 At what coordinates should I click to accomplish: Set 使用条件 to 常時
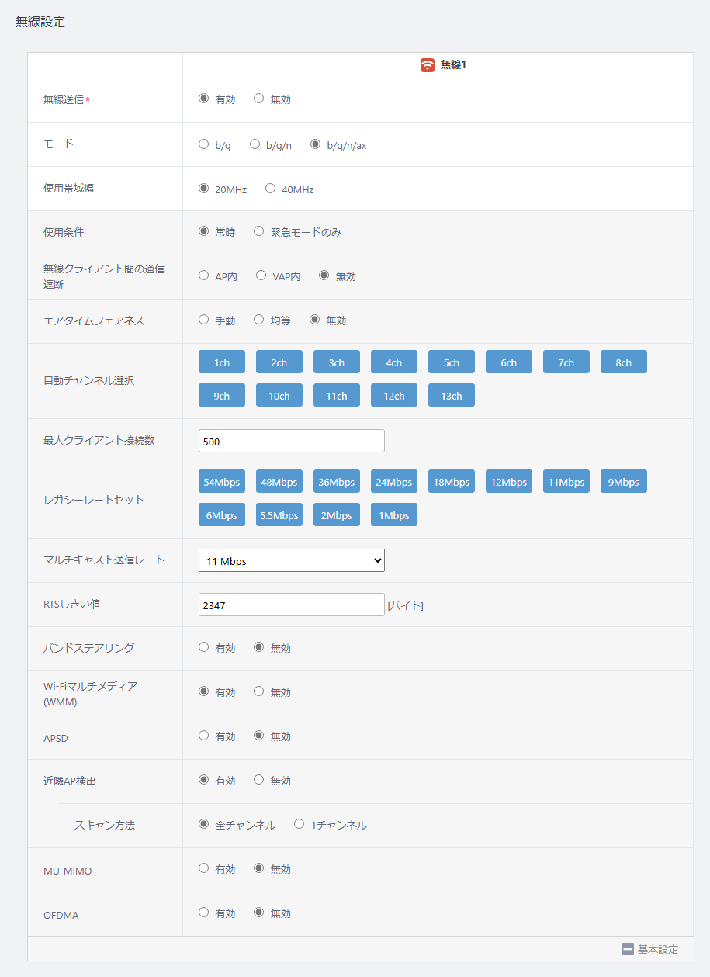pyautogui.click(x=204, y=231)
